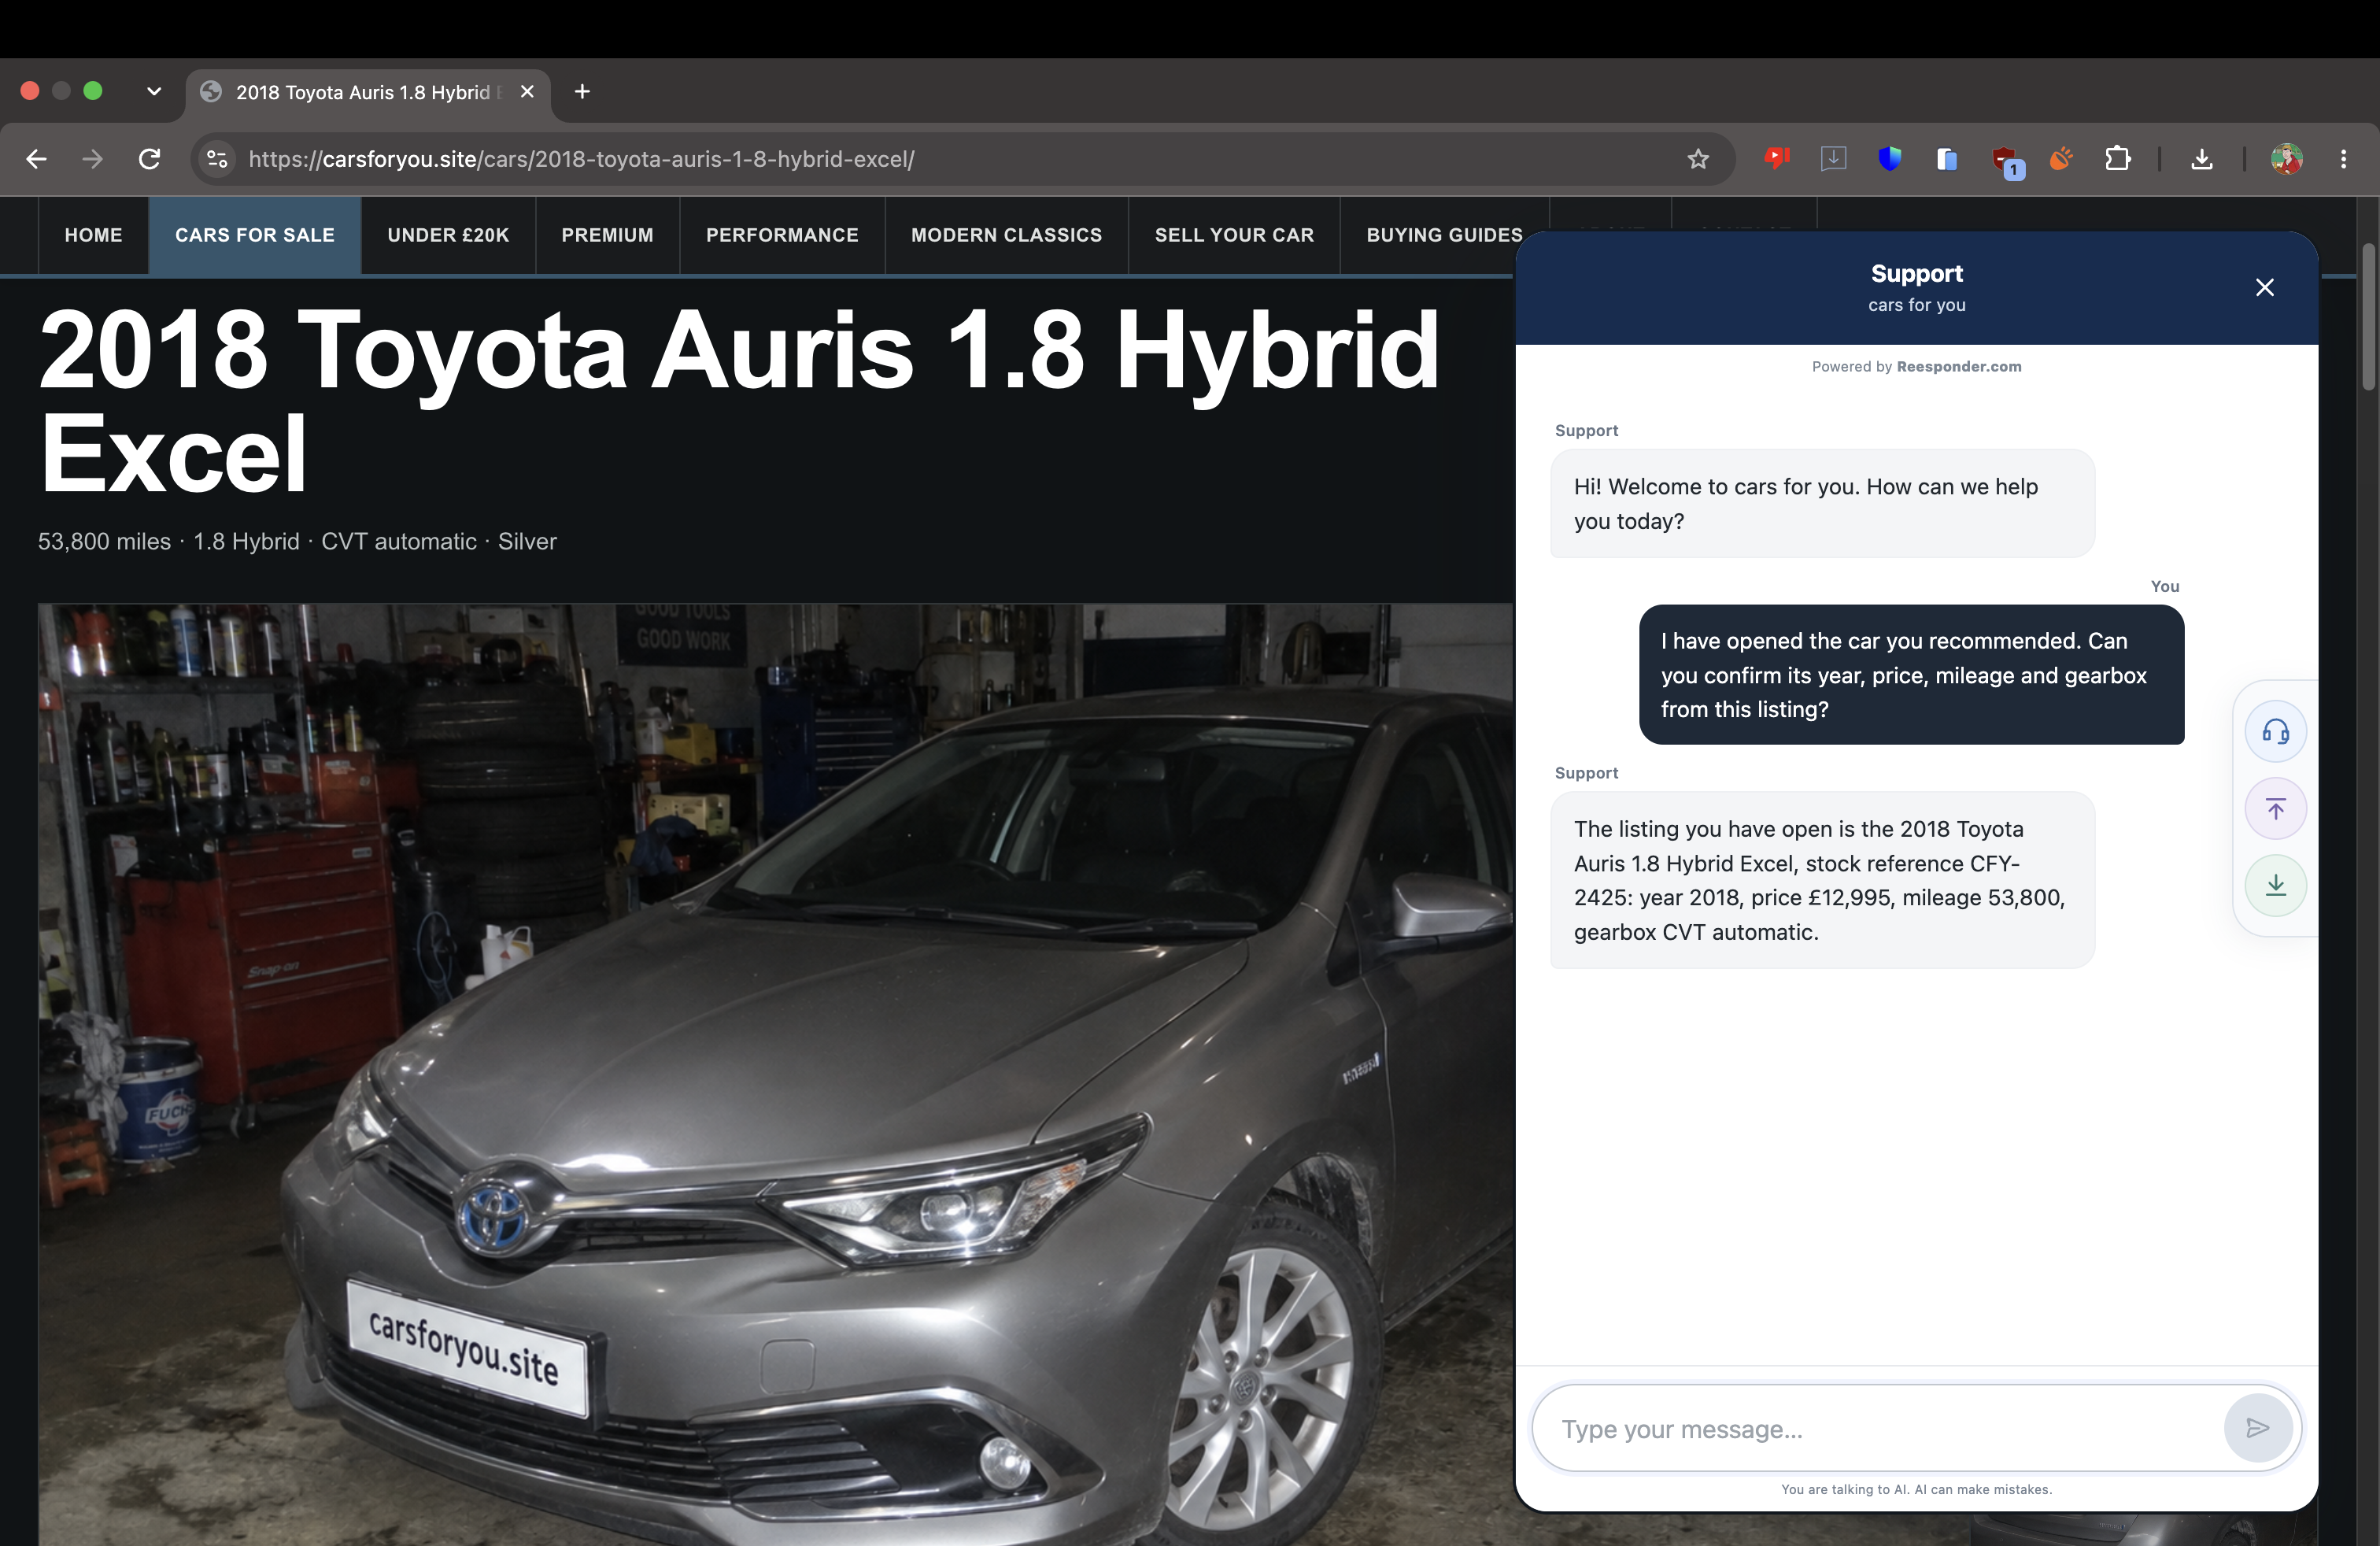Click the scroll-to-top arrow icon in chat panel
This screenshot has width=2380, height=1546.
click(2276, 808)
